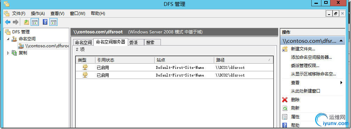Click the \\contoso.com\dfsroot namespace icon in tree
The image size is (351, 129).
21,46
